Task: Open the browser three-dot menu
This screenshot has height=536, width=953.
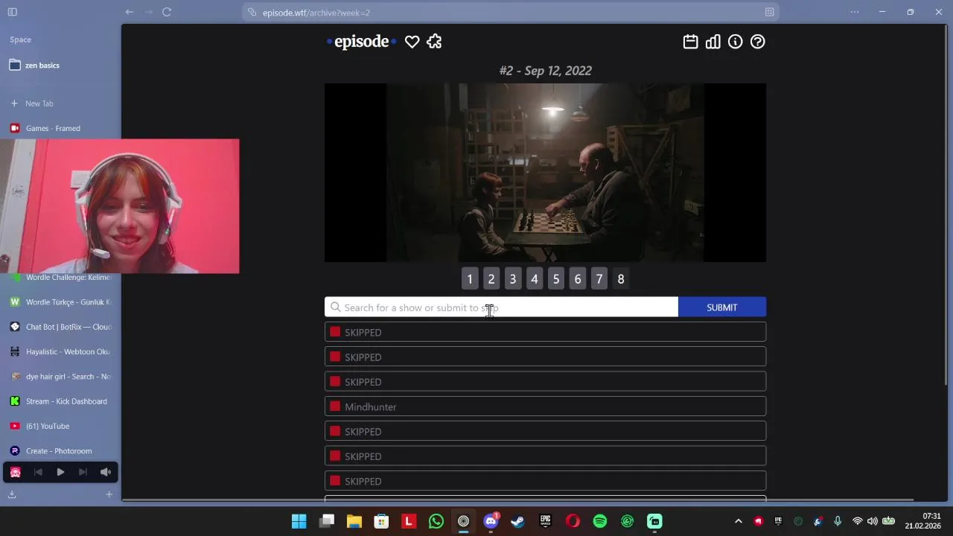Action: tap(855, 12)
